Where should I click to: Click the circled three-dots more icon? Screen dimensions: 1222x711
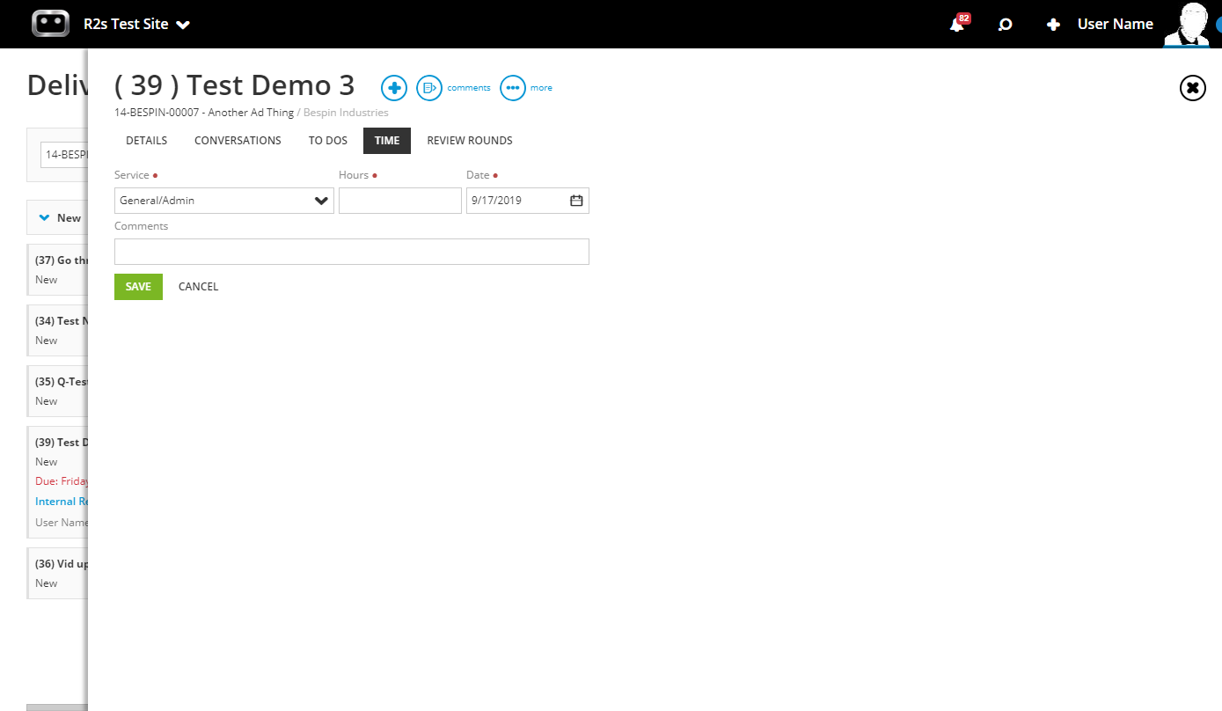[513, 88]
